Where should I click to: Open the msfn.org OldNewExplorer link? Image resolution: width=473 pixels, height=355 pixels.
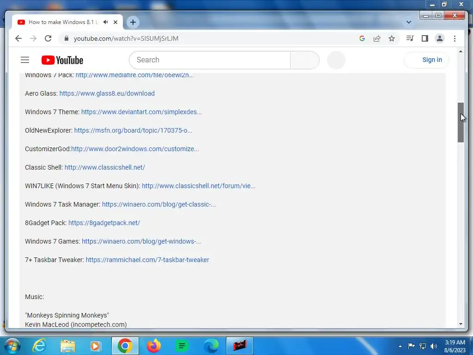point(133,130)
